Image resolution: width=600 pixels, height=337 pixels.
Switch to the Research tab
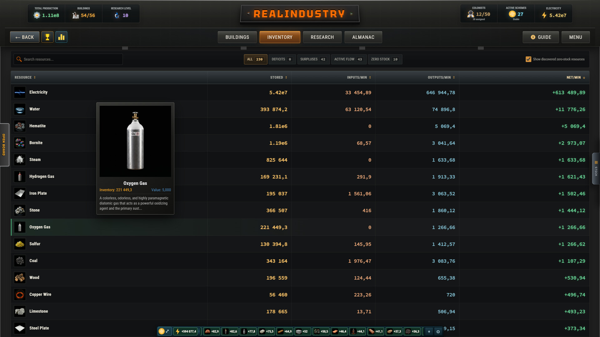click(322, 37)
